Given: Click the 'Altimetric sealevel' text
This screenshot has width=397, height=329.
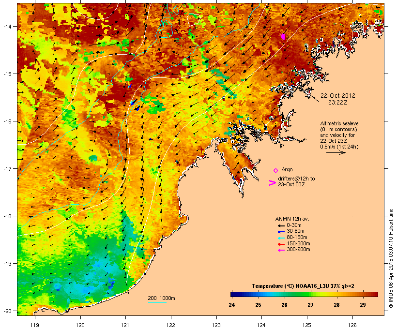Looking at the screenshot, I should point(340,123).
